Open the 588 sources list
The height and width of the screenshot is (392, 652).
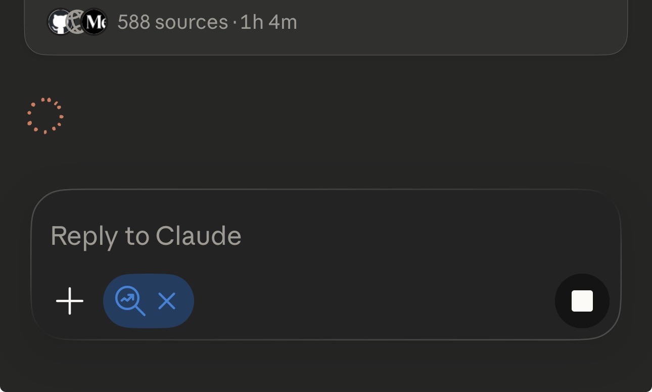pos(172,22)
